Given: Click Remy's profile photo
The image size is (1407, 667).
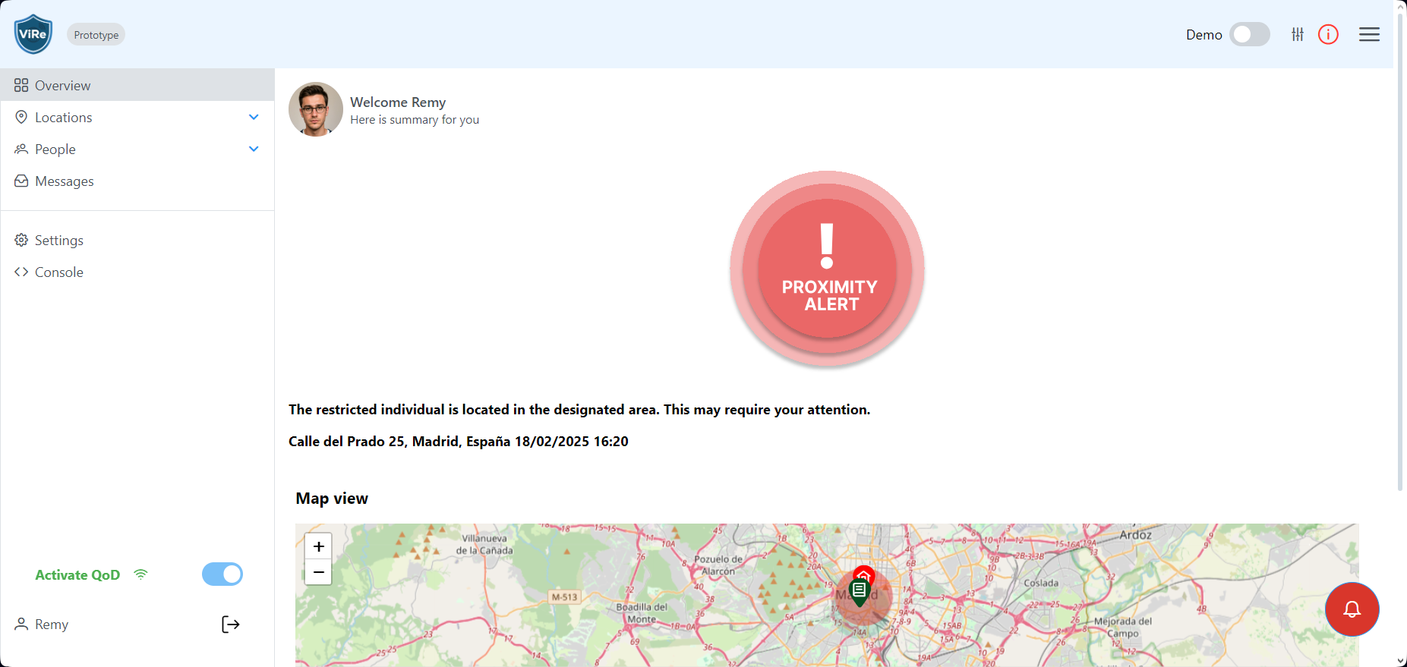Looking at the screenshot, I should (x=316, y=109).
